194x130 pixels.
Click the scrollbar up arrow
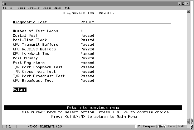(188, 11)
